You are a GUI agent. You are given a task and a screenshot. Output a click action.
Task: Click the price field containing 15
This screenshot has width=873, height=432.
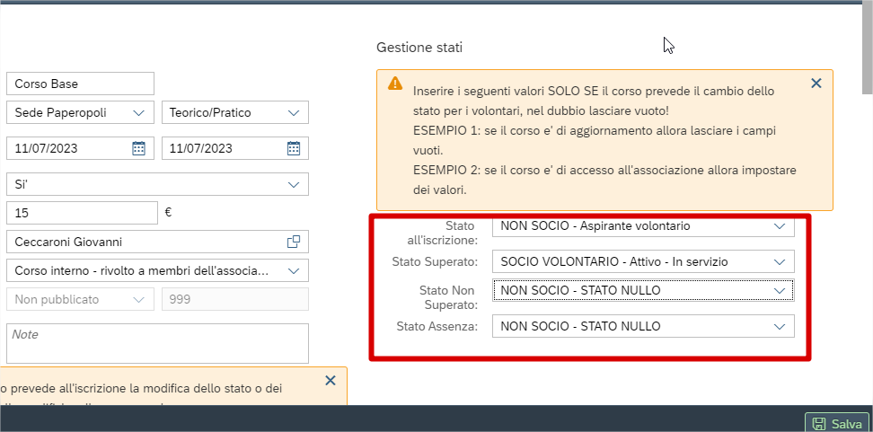click(82, 213)
